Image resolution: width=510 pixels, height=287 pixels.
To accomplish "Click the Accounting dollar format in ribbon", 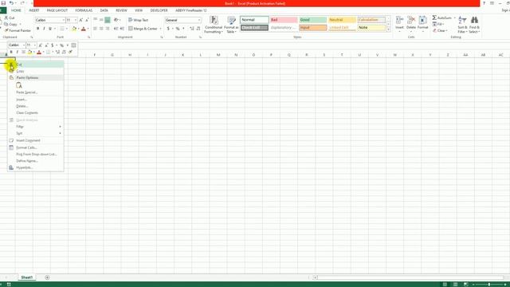I will [168, 29].
